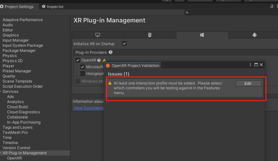Select the Android platform tab
The image size is (278, 161).
(255, 35)
